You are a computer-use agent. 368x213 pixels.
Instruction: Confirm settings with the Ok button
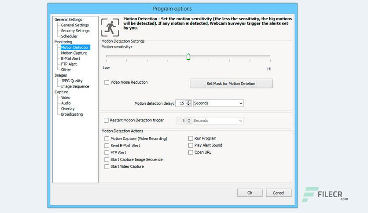pyautogui.click(x=250, y=193)
